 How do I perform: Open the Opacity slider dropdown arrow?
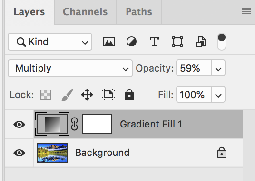coord(218,68)
